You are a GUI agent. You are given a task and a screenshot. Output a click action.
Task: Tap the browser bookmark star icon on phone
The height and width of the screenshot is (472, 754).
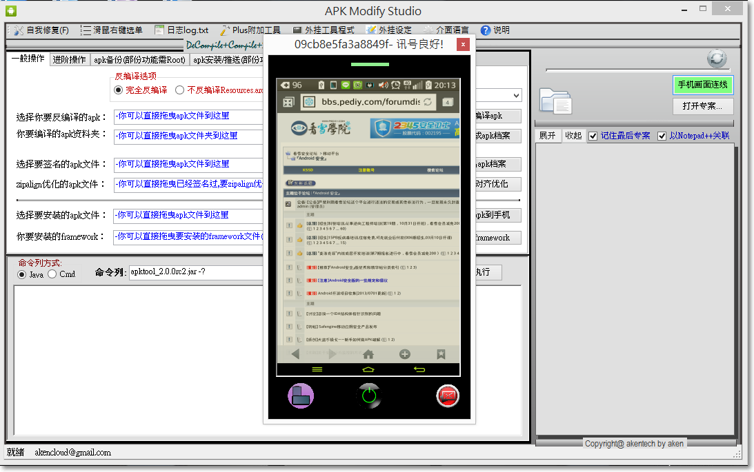[x=441, y=354]
